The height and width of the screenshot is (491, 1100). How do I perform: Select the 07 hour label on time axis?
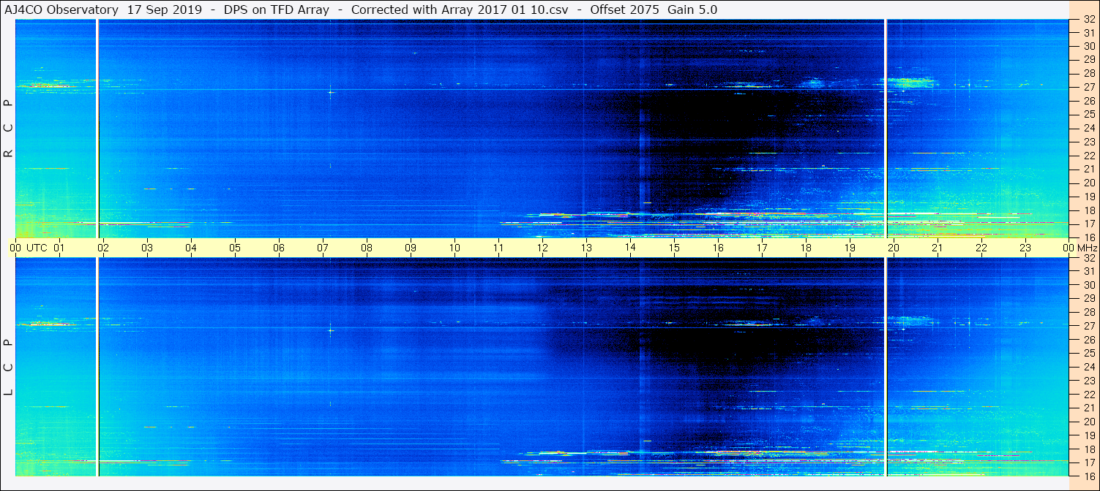(x=323, y=248)
